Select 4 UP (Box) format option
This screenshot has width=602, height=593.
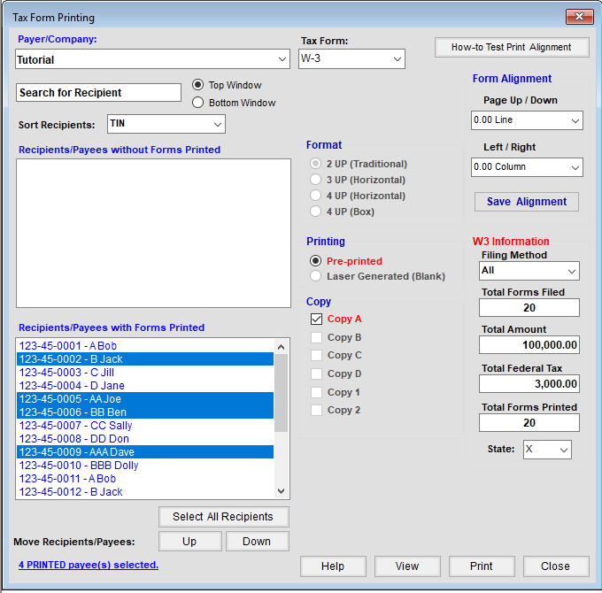point(315,212)
